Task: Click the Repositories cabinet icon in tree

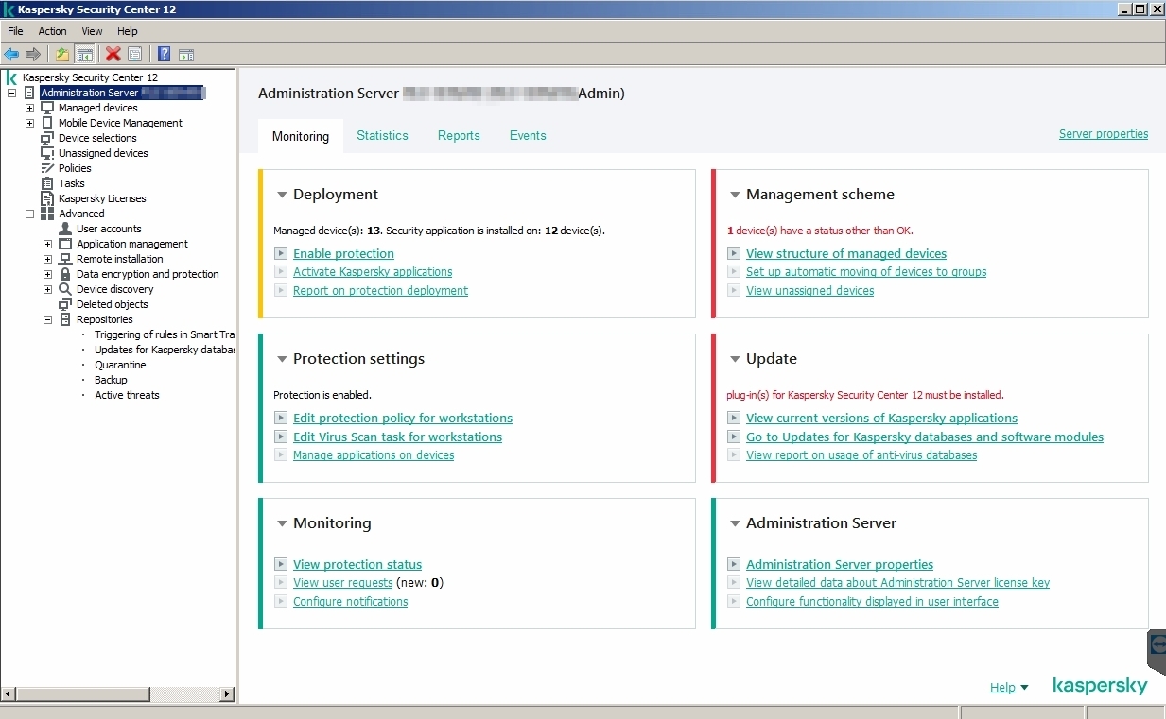Action: [65, 319]
